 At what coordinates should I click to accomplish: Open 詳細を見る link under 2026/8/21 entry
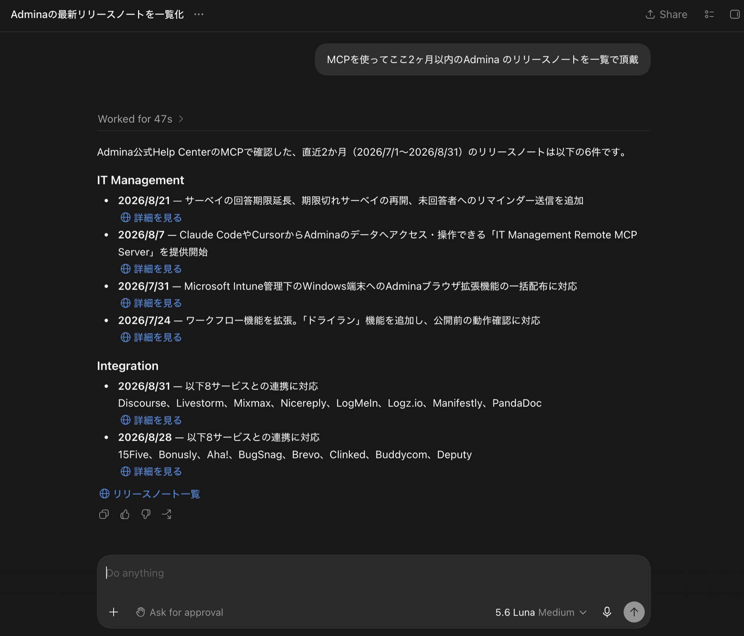(x=151, y=218)
